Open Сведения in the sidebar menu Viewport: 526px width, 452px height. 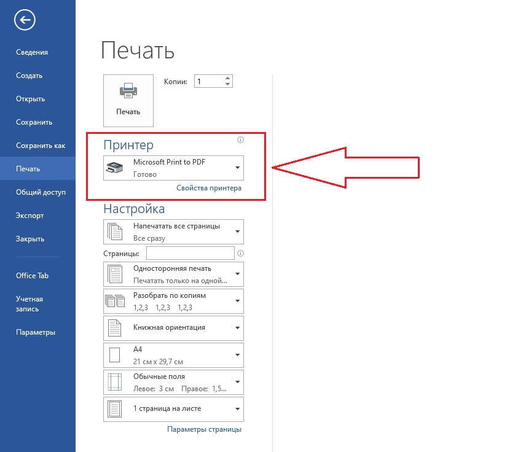tap(32, 52)
